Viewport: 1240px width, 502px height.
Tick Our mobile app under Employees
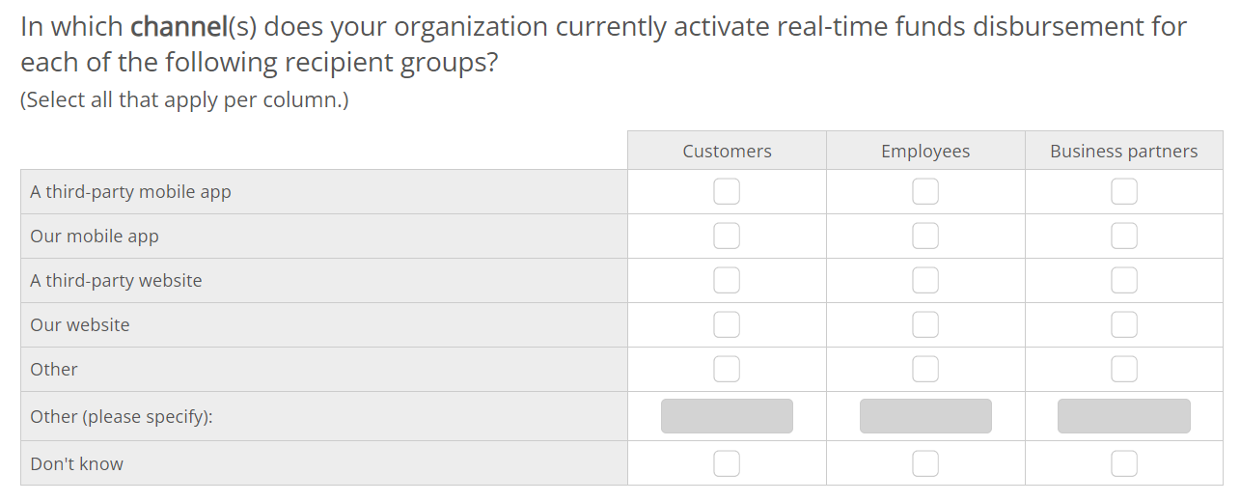point(925,236)
